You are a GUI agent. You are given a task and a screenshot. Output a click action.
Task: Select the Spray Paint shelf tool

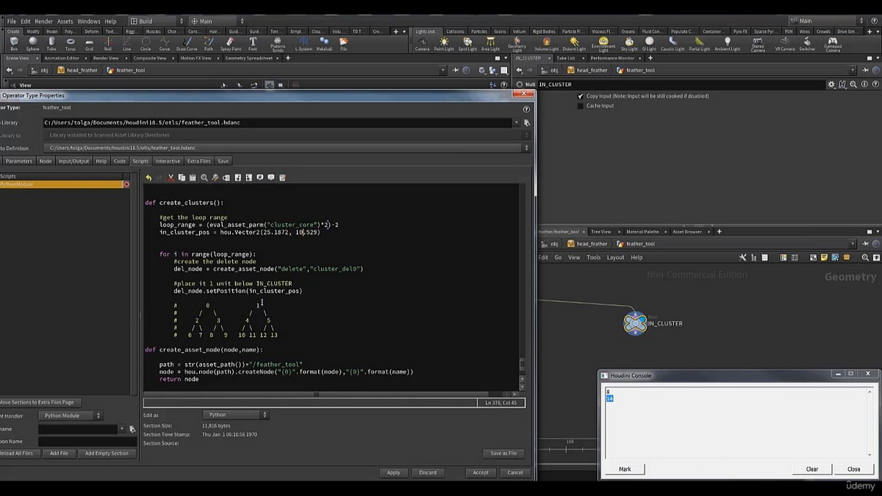pyautogui.click(x=231, y=44)
